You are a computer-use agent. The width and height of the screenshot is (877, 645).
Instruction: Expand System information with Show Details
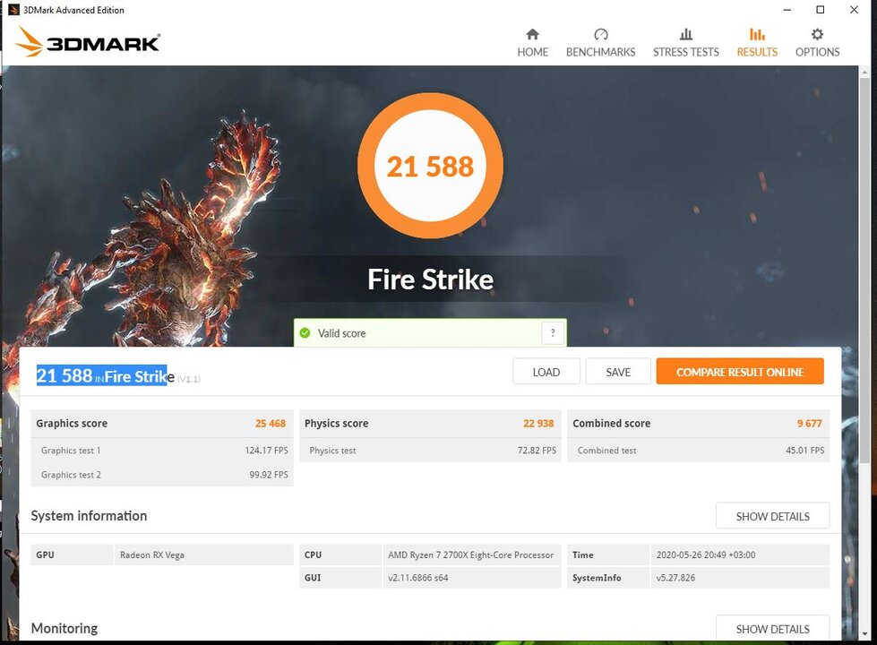click(772, 516)
